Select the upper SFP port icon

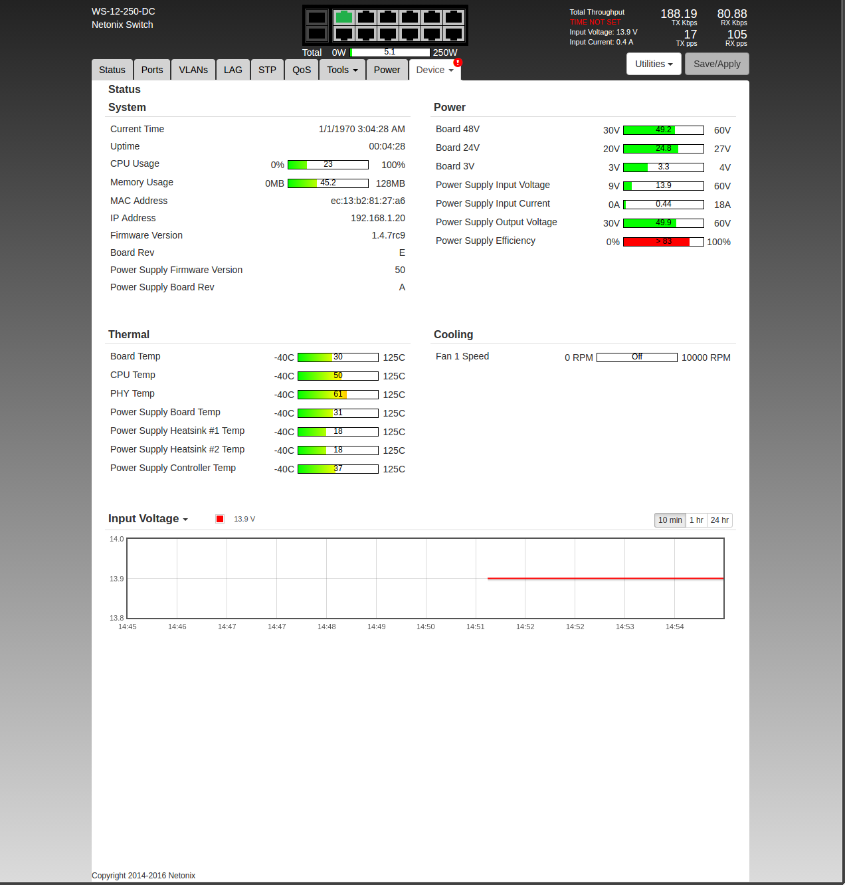pos(317,17)
